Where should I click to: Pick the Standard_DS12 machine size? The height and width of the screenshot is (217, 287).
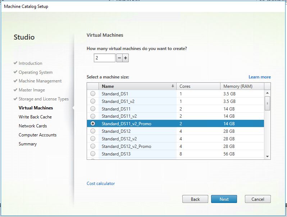coord(93,131)
